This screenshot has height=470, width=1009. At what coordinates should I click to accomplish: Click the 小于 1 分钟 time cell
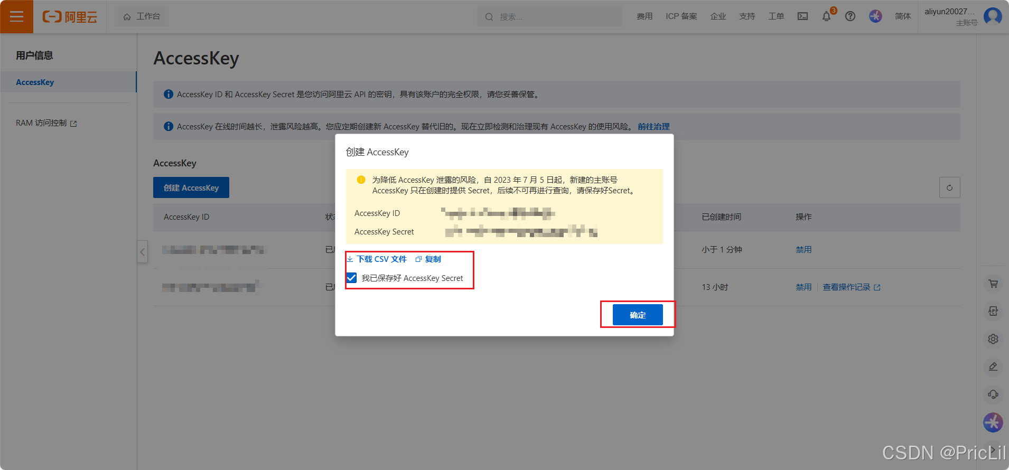[722, 249]
